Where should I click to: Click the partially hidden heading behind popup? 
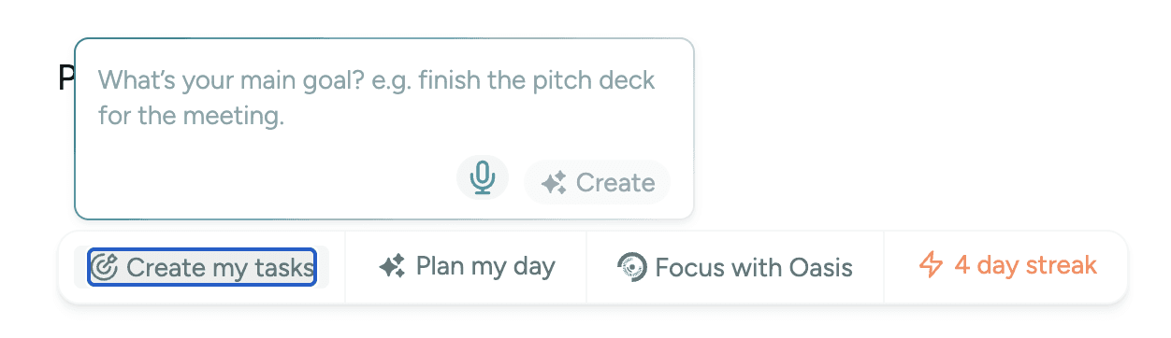[x=65, y=77]
